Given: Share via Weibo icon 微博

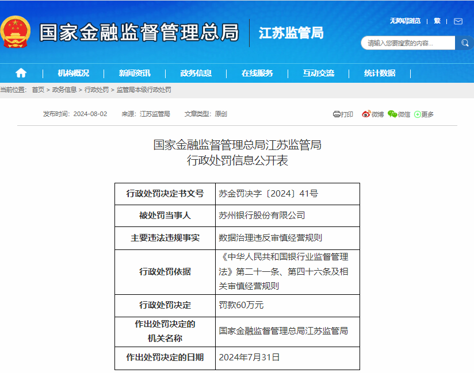Looking at the screenshot, I should (x=373, y=114).
